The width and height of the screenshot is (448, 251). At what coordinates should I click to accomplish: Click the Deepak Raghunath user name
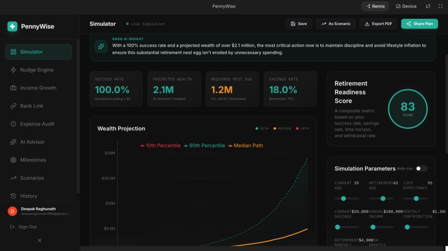pyautogui.click(x=38, y=209)
